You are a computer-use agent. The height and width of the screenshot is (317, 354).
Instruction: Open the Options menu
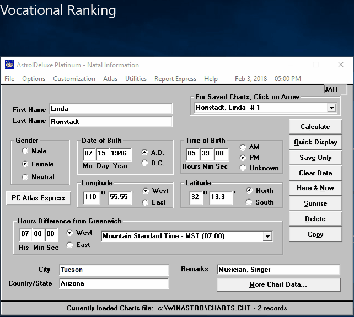pos(34,79)
